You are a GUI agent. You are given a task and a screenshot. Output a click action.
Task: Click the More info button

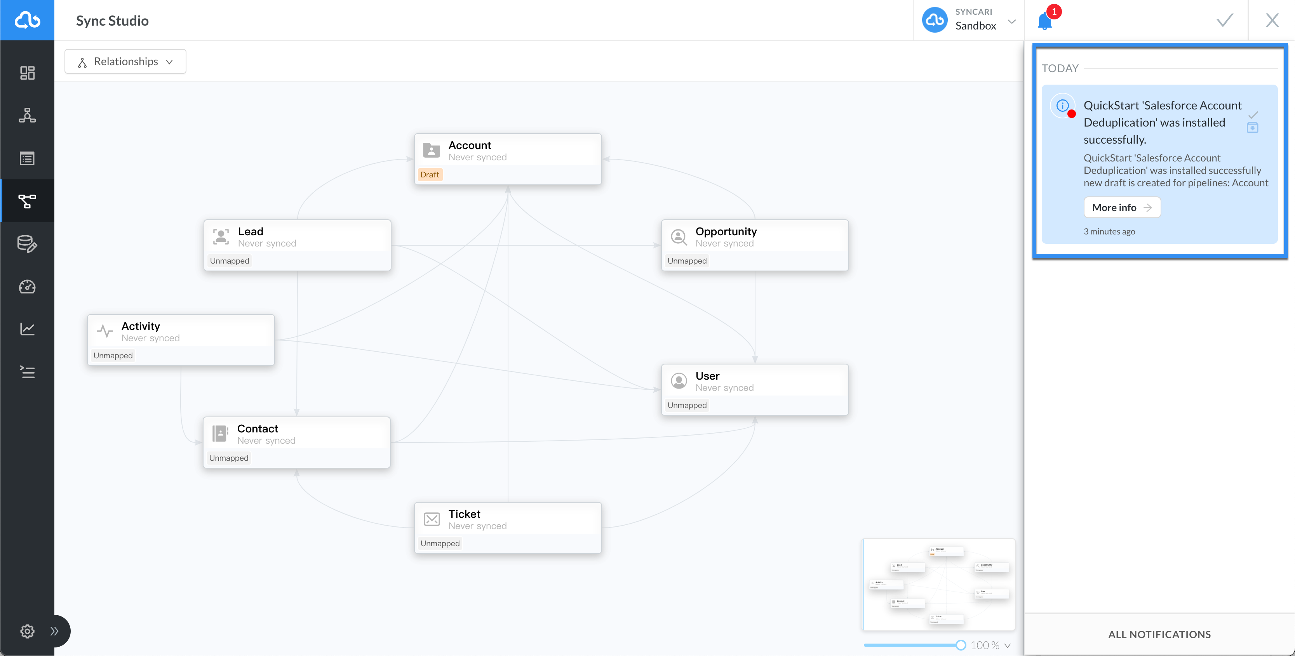coord(1122,207)
